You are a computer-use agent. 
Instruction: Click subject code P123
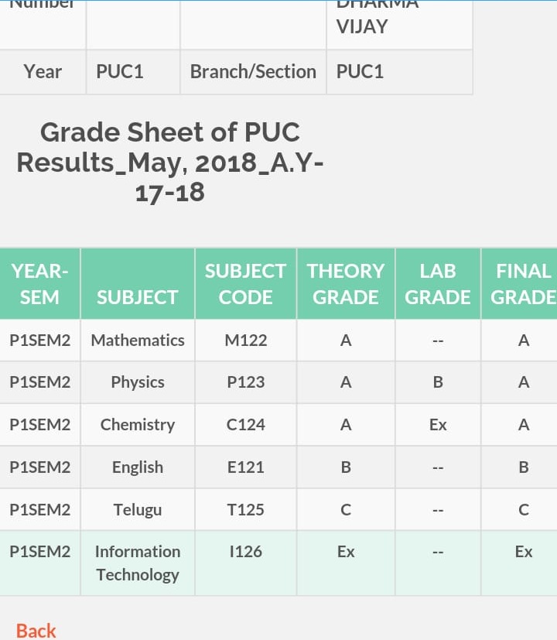(x=246, y=382)
